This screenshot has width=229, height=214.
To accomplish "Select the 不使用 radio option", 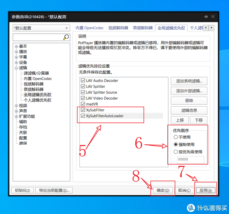I will [x=176, y=137].
